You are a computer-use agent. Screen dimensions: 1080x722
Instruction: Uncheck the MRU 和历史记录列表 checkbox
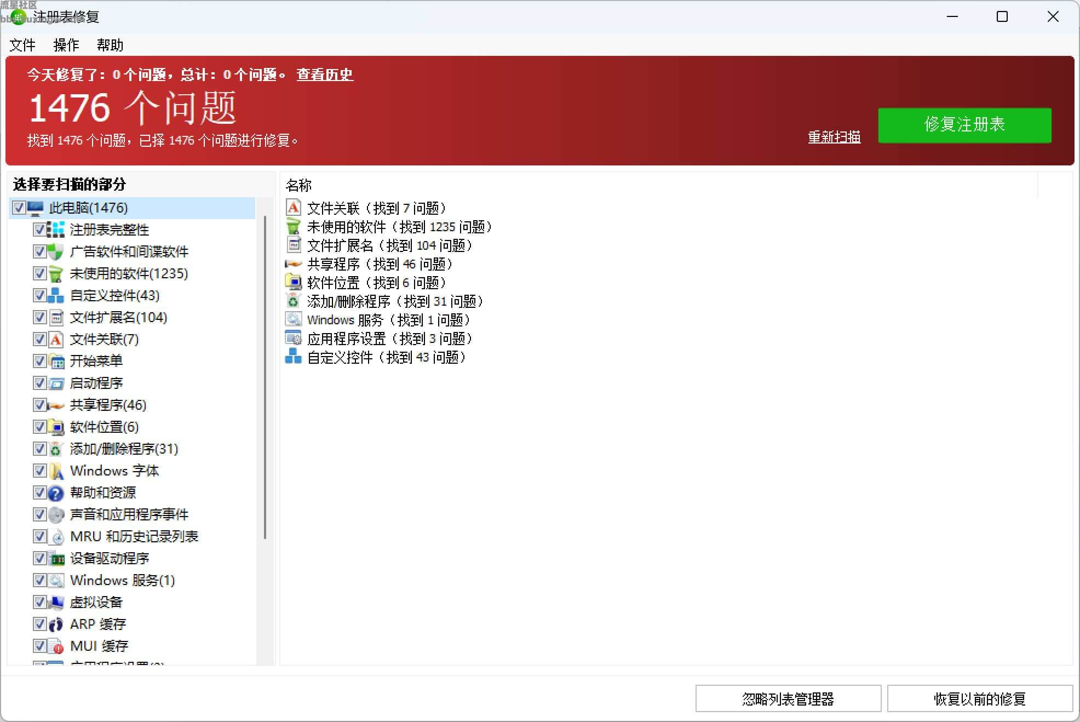tap(39, 536)
